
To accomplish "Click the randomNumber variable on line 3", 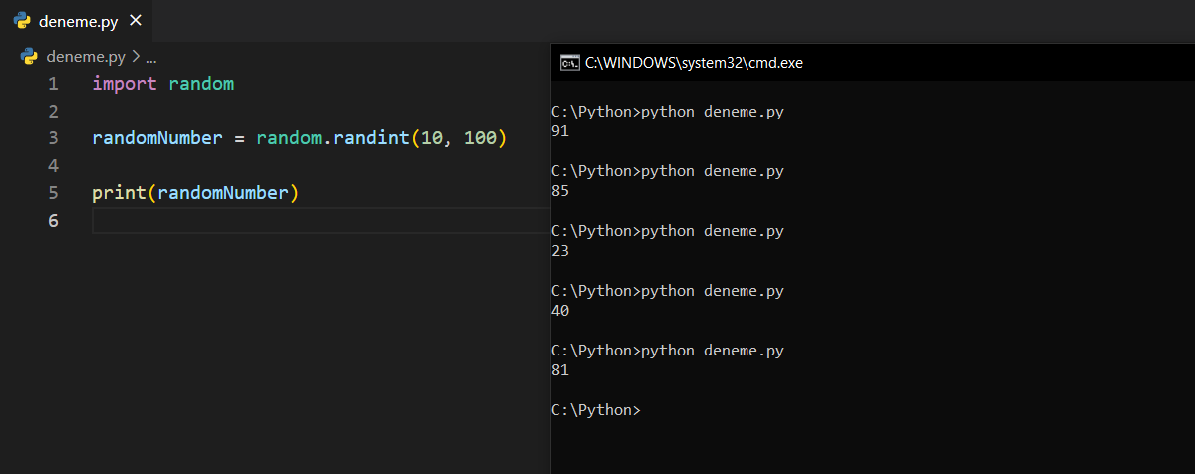I will pyautogui.click(x=157, y=138).
